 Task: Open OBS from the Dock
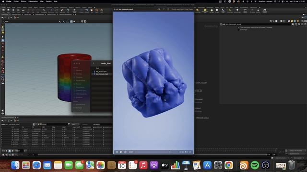265,166
